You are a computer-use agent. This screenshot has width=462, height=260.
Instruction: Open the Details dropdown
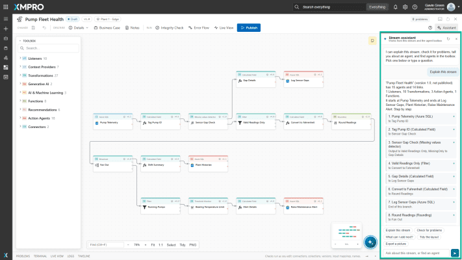coord(79,28)
